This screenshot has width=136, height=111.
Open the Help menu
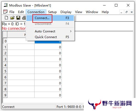click(x=105, y=12)
